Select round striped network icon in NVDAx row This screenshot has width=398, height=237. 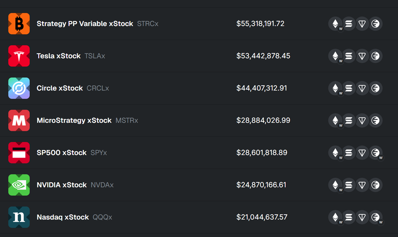[x=375, y=185]
